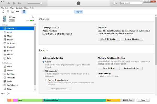Click the Sync button
157x104 pixels.
click(x=143, y=100)
